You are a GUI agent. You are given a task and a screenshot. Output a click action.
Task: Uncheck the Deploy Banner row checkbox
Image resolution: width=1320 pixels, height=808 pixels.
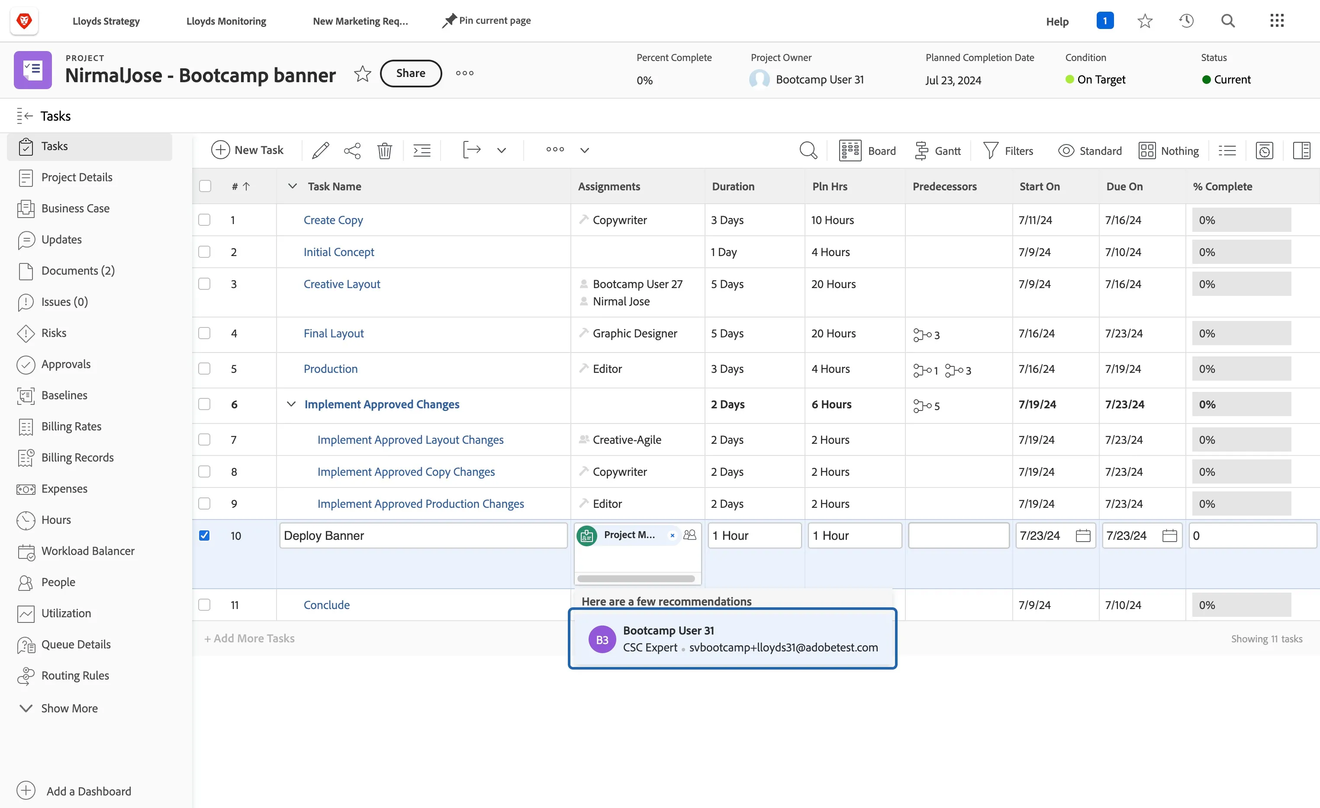tap(204, 535)
